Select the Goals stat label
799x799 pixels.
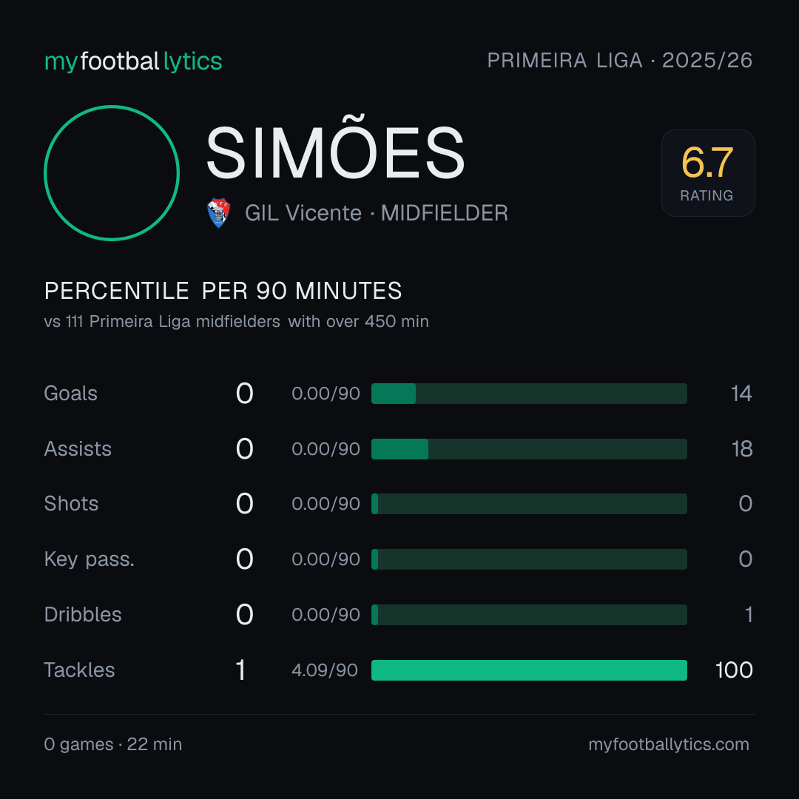[x=71, y=394]
